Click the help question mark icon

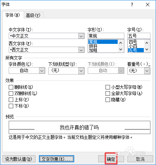click(x=132, y=5)
